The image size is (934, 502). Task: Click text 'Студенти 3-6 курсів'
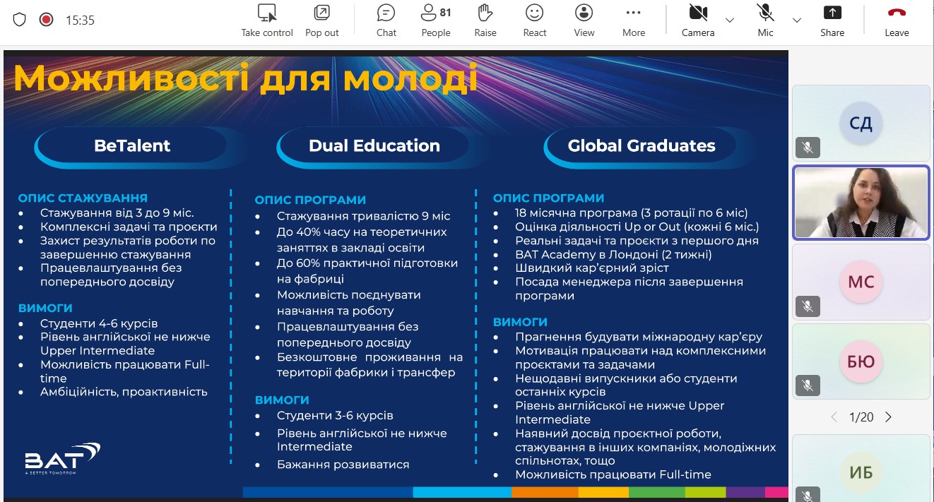(x=335, y=416)
